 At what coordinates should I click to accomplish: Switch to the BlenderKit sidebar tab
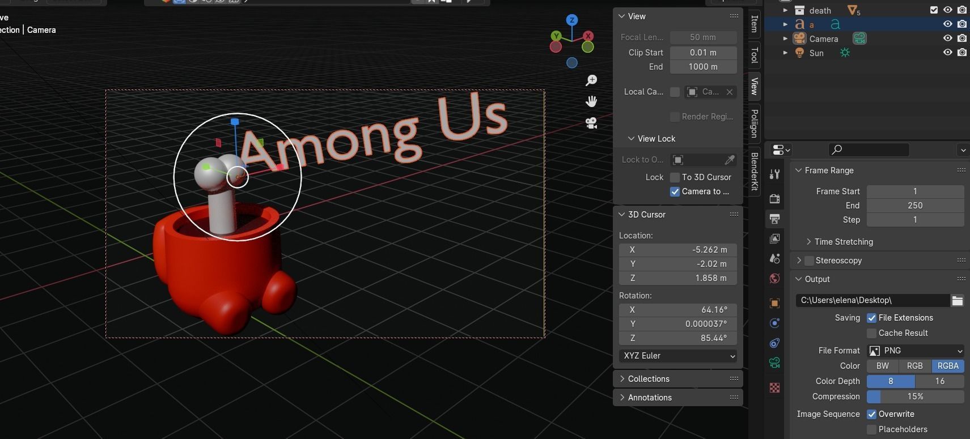coord(754,171)
